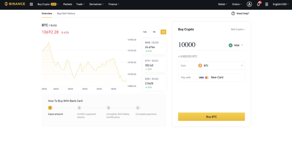The image size is (292, 154).
Task: Click the 10692.28 BTC price
Action: click(50, 32)
